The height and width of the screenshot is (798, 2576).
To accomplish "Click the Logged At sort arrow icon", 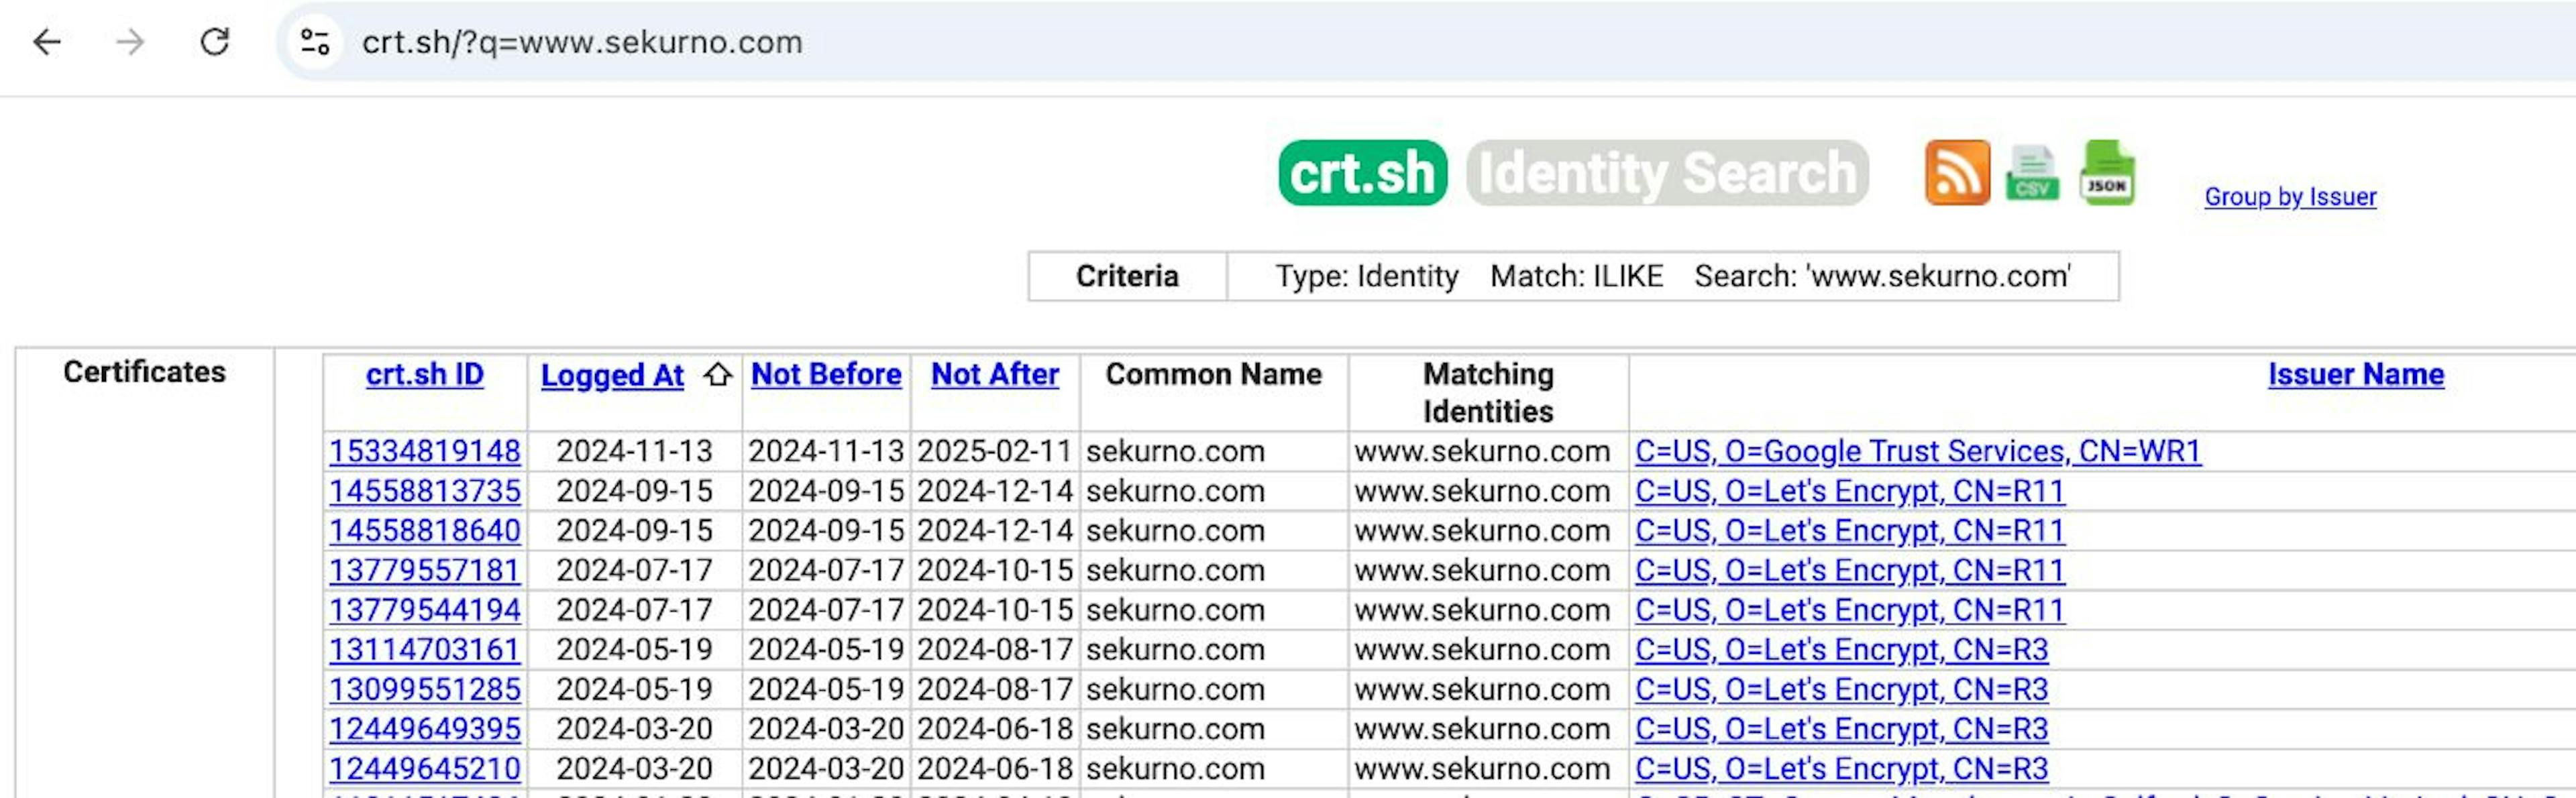I will [717, 374].
